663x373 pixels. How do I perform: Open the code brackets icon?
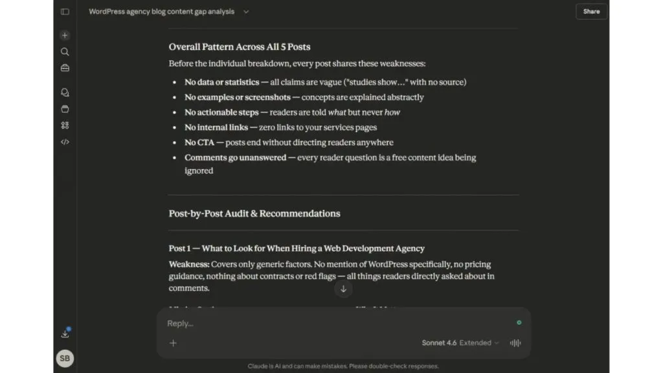(x=65, y=142)
